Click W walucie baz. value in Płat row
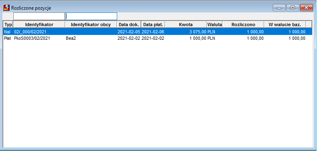 pos(297,38)
